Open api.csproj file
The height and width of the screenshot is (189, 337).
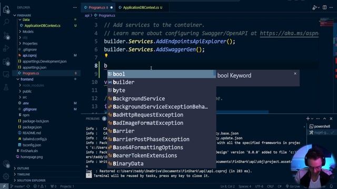click(29, 55)
